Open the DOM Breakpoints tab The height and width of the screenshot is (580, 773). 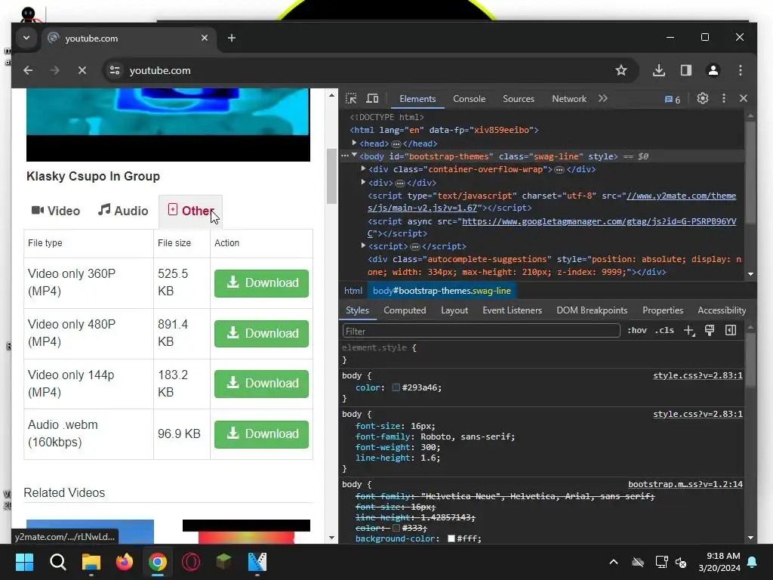592,310
